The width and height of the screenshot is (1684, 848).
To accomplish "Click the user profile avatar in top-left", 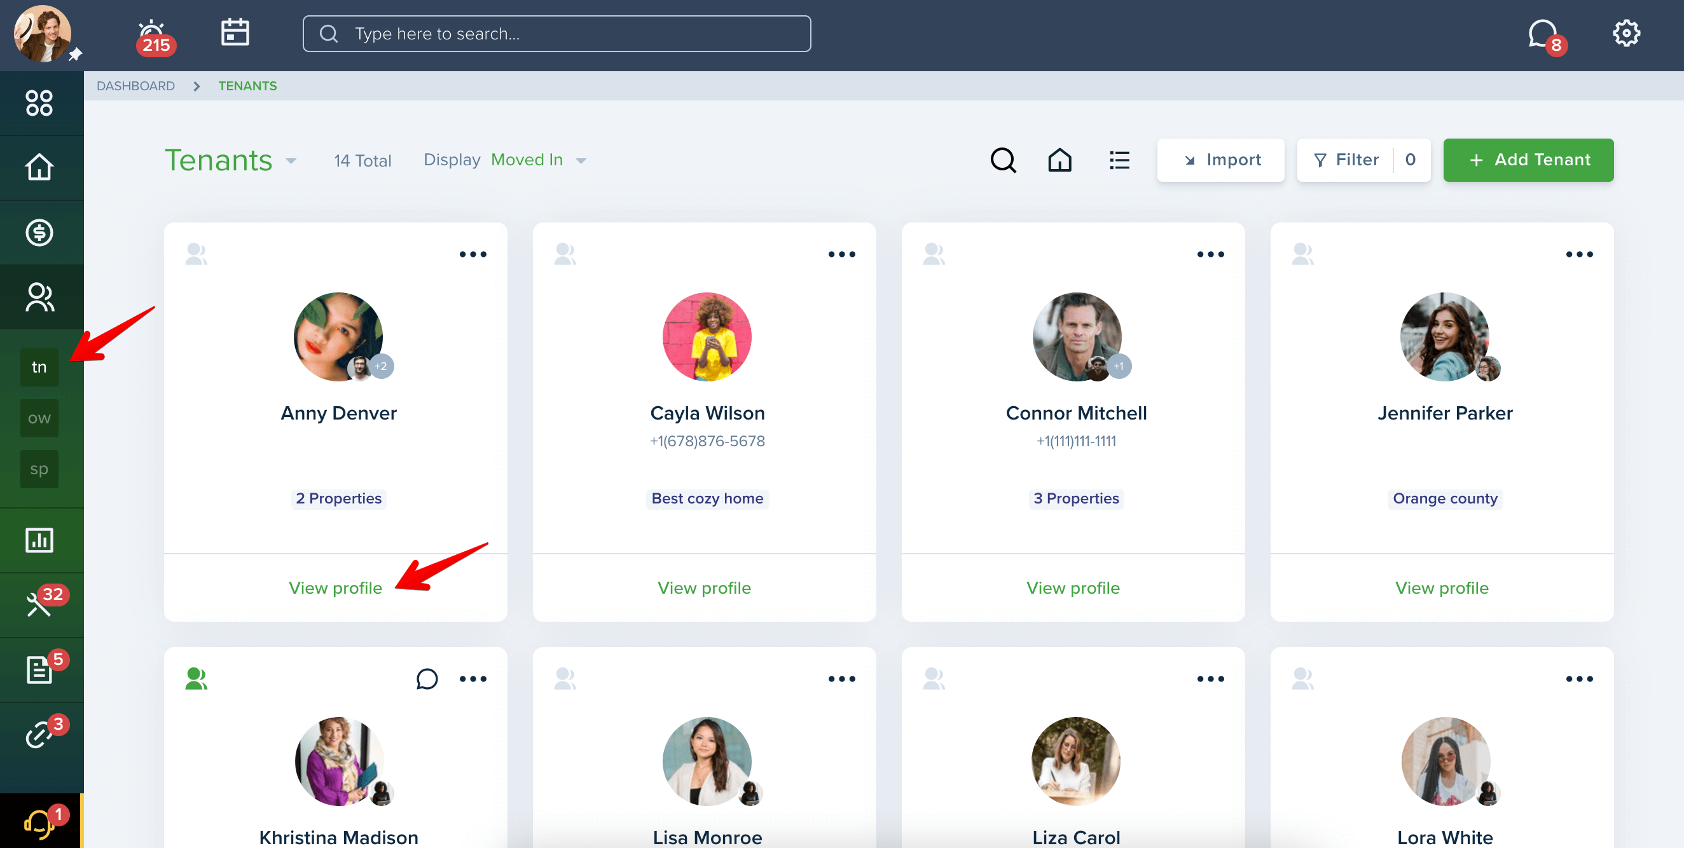I will coord(43,34).
